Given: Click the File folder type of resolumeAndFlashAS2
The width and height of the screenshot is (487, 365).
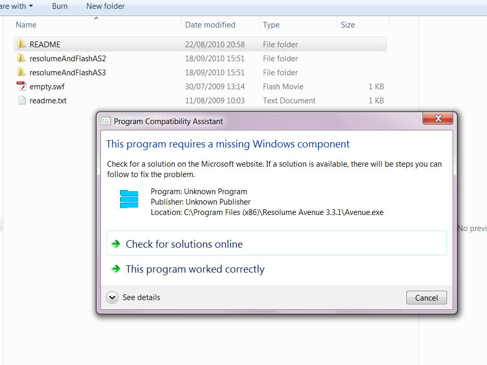Looking at the screenshot, I should click(281, 58).
